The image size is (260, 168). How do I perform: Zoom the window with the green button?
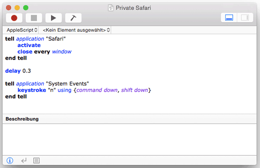(x=26, y=8)
